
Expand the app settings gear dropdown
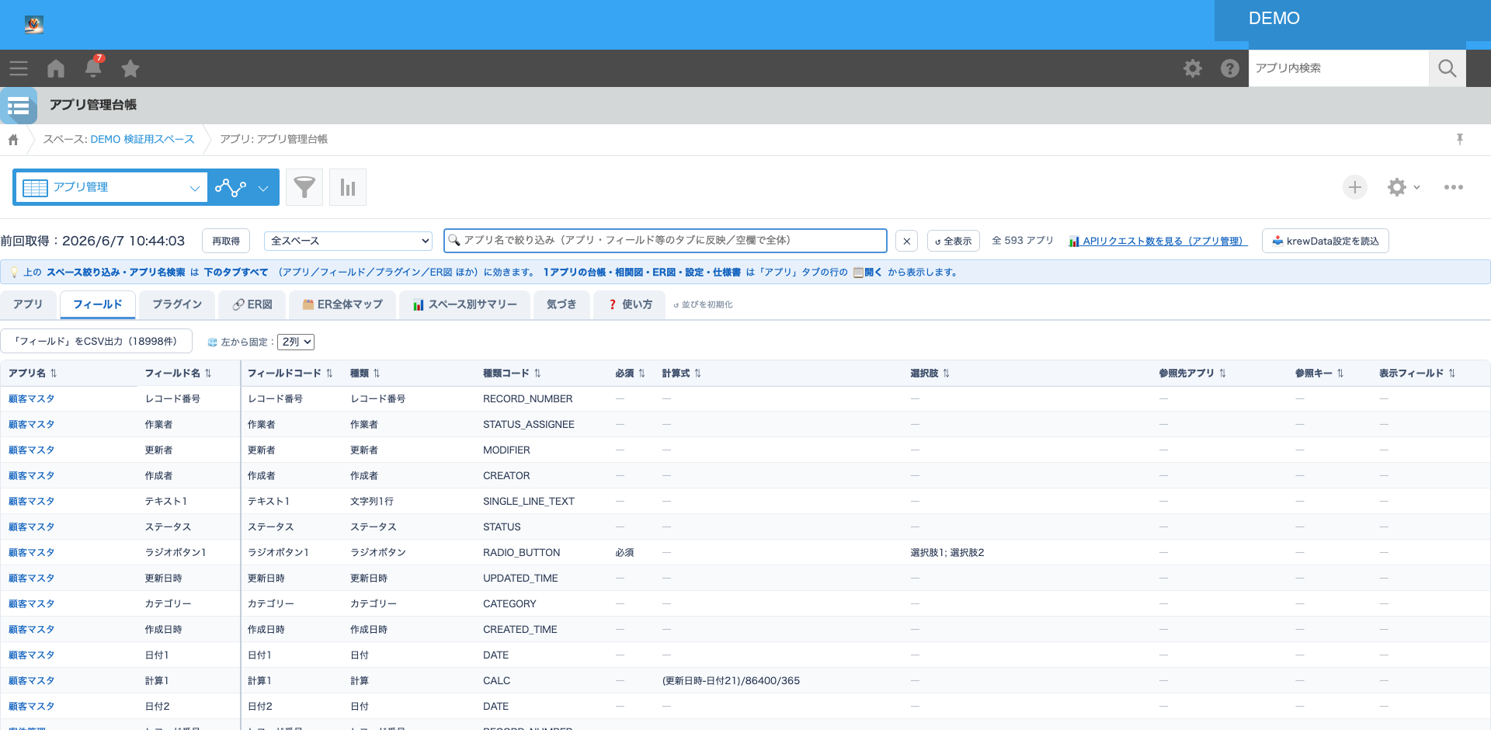pos(1404,187)
